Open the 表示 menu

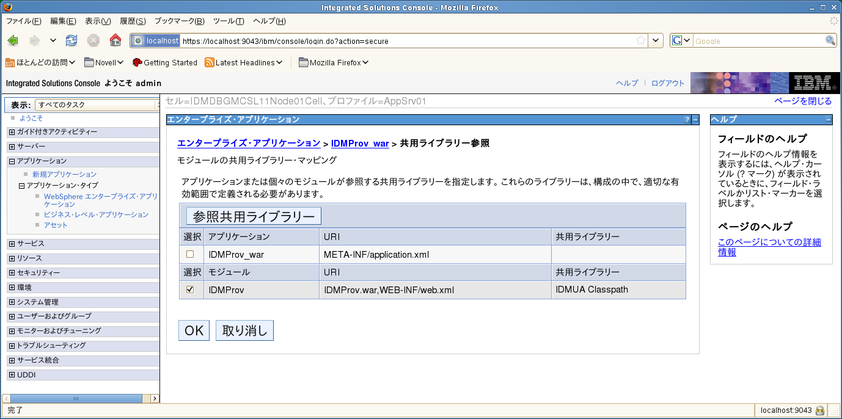[x=98, y=21]
